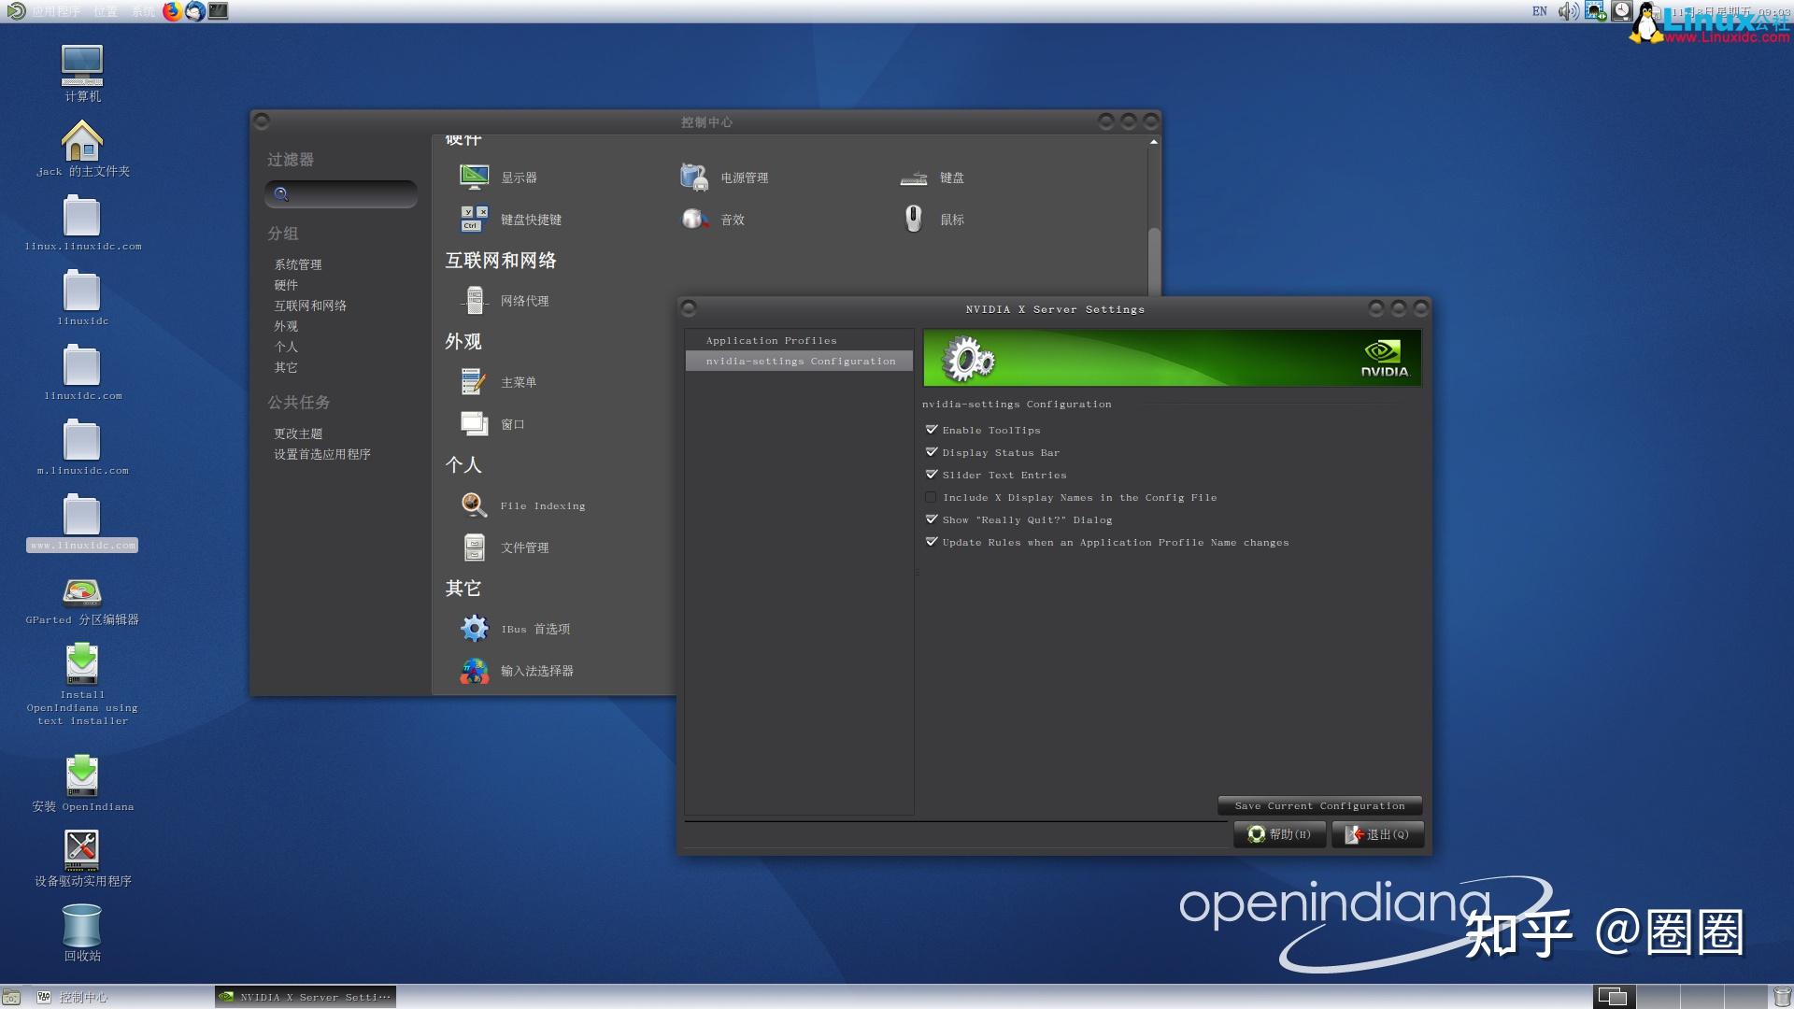The width and height of the screenshot is (1794, 1009).
Task: Open the Device Driver Utility desktop icon
Action: (82, 848)
